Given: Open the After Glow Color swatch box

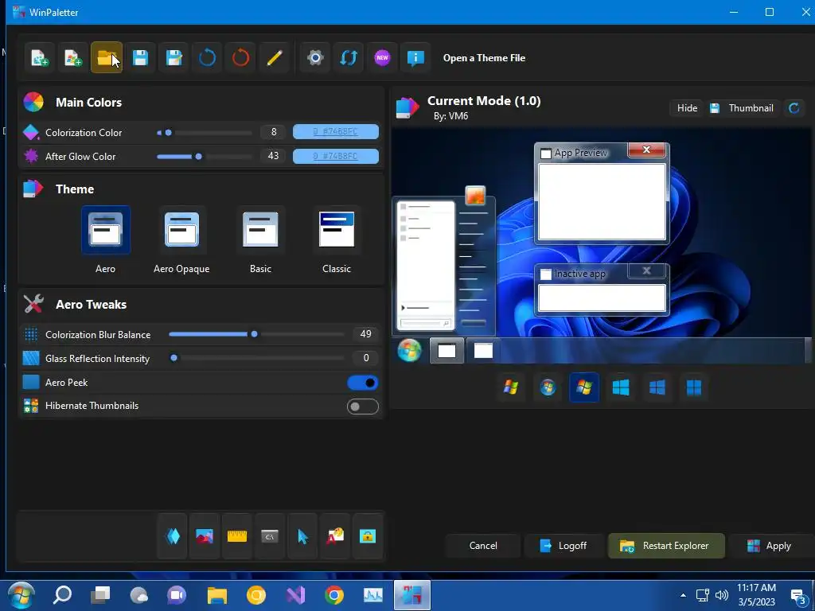Looking at the screenshot, I should coord(336,156).
